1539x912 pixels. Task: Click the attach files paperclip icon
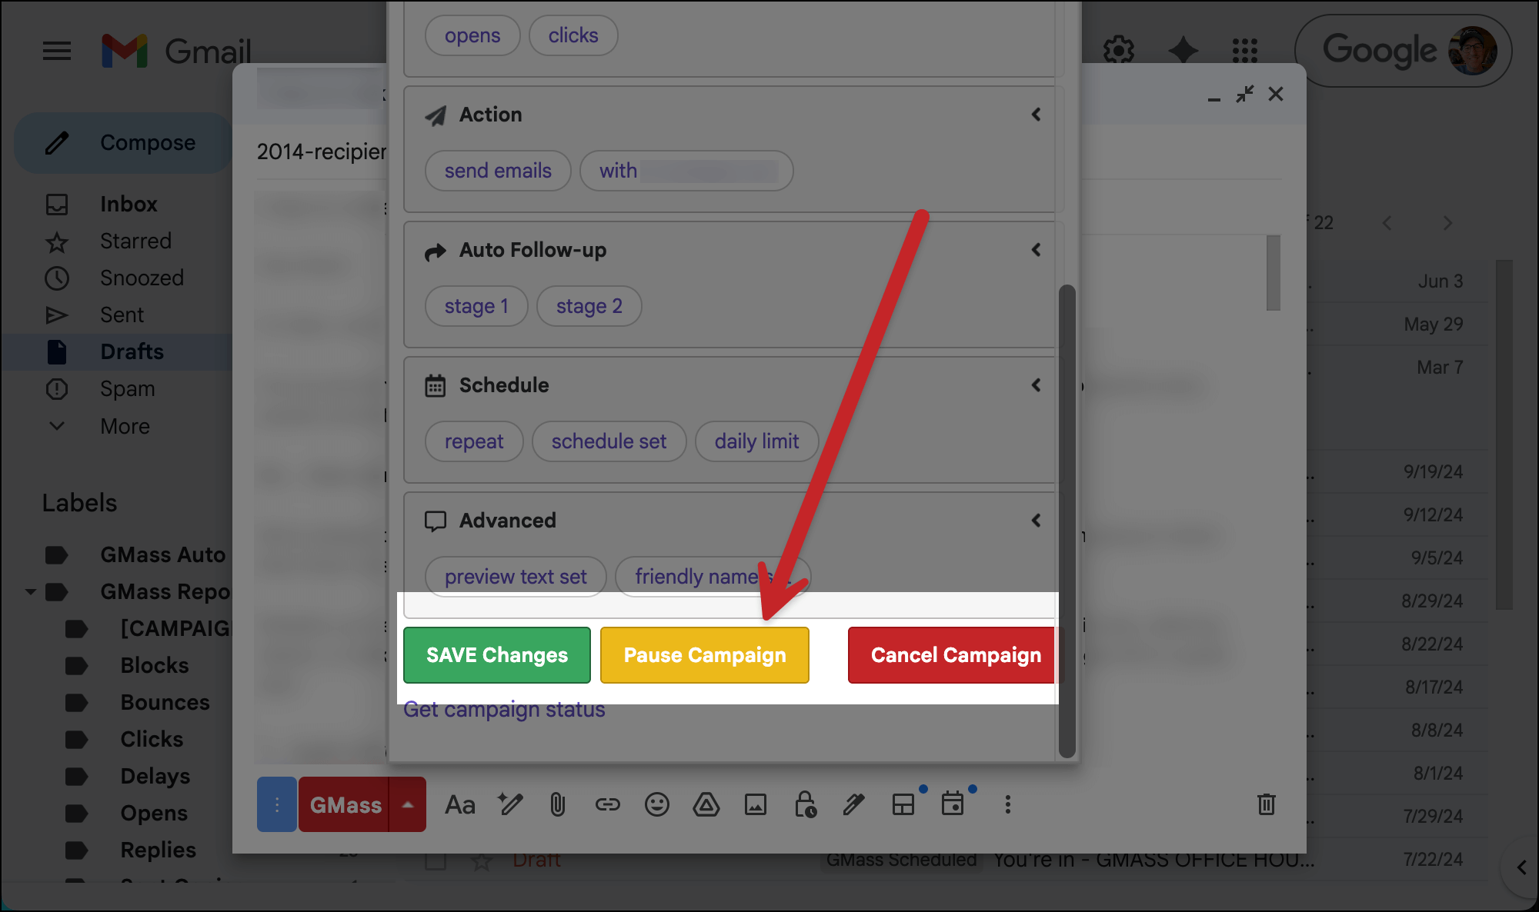click(x=558, y=805)
